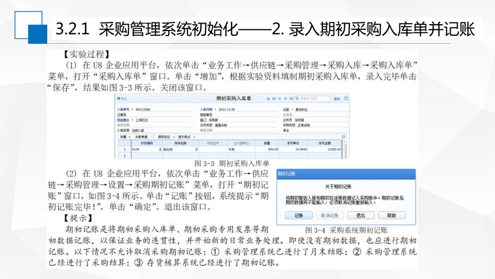Viewport: 495px width, 279px height.
Task: Click the 期初记账 dialog title bar
Action: click(346, 174)
